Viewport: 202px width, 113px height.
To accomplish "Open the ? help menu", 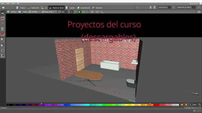I will [21, 3].
